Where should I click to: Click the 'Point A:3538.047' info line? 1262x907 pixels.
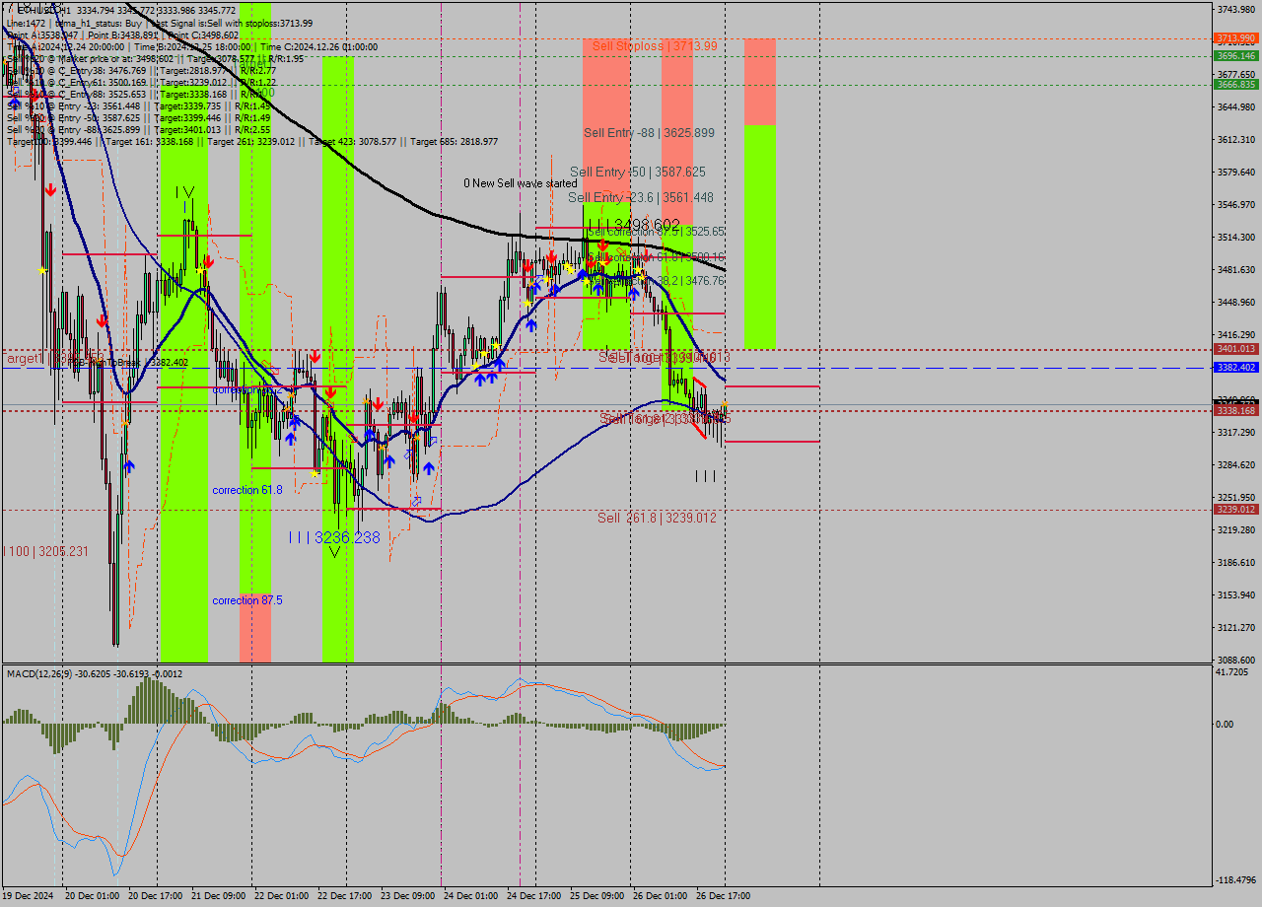tap(122, 35)
